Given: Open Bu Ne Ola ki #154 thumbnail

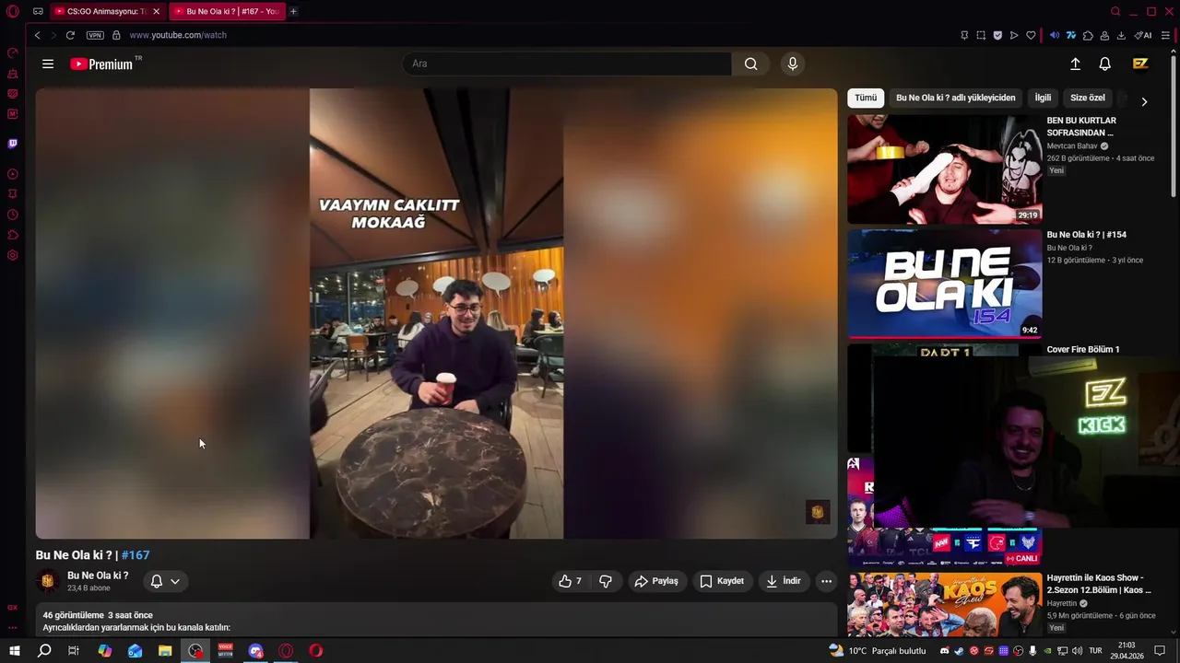Looking at the screenshot, I should (945, 284).
